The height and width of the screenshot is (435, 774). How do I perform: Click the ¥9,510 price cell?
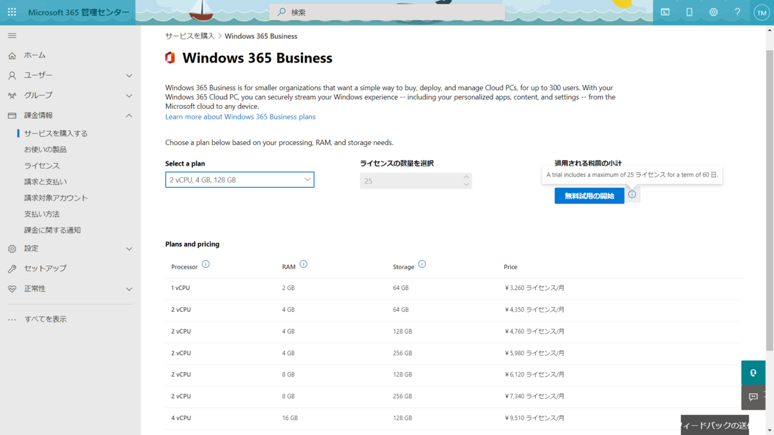(534, 418)
